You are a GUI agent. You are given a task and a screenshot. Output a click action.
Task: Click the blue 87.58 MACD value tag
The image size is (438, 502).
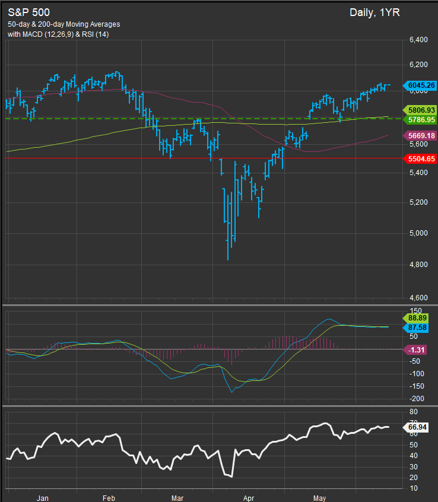[419, 327]
